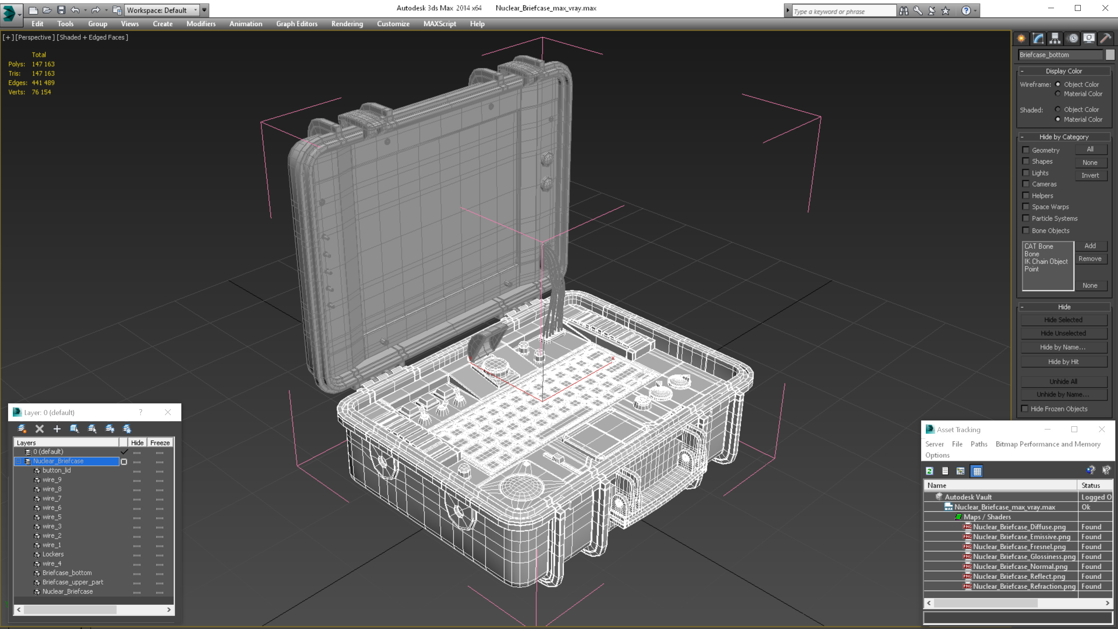
Task: Open the Utilities hammer panel tab
Action: click(x=1106, y=39)
